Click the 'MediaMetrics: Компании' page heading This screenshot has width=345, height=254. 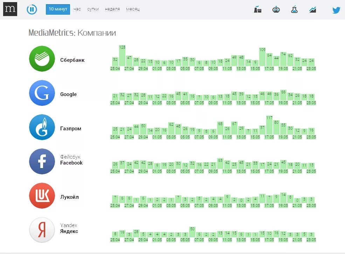[x=72, y=33]
